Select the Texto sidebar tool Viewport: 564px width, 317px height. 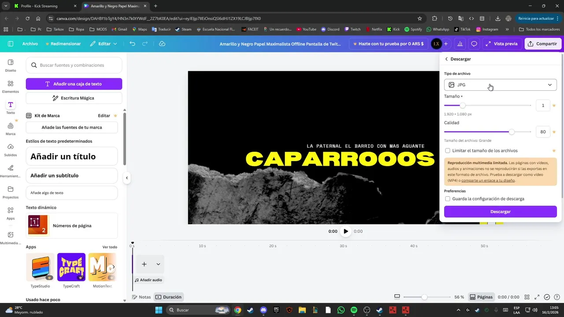11,108
